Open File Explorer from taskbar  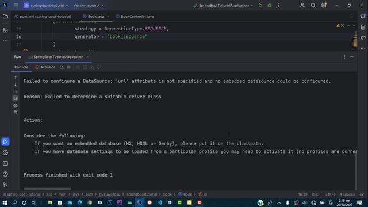pyautogui.click(x=50, y=202)
